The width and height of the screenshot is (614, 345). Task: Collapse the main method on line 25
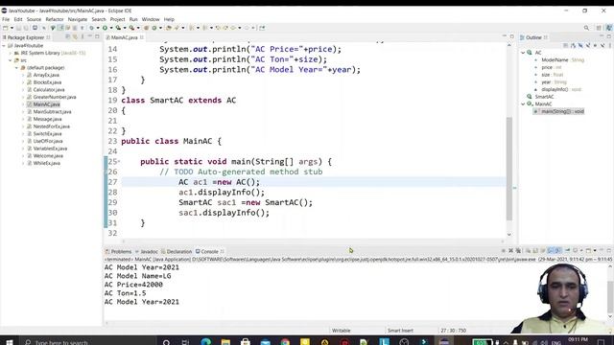(119, 162)
